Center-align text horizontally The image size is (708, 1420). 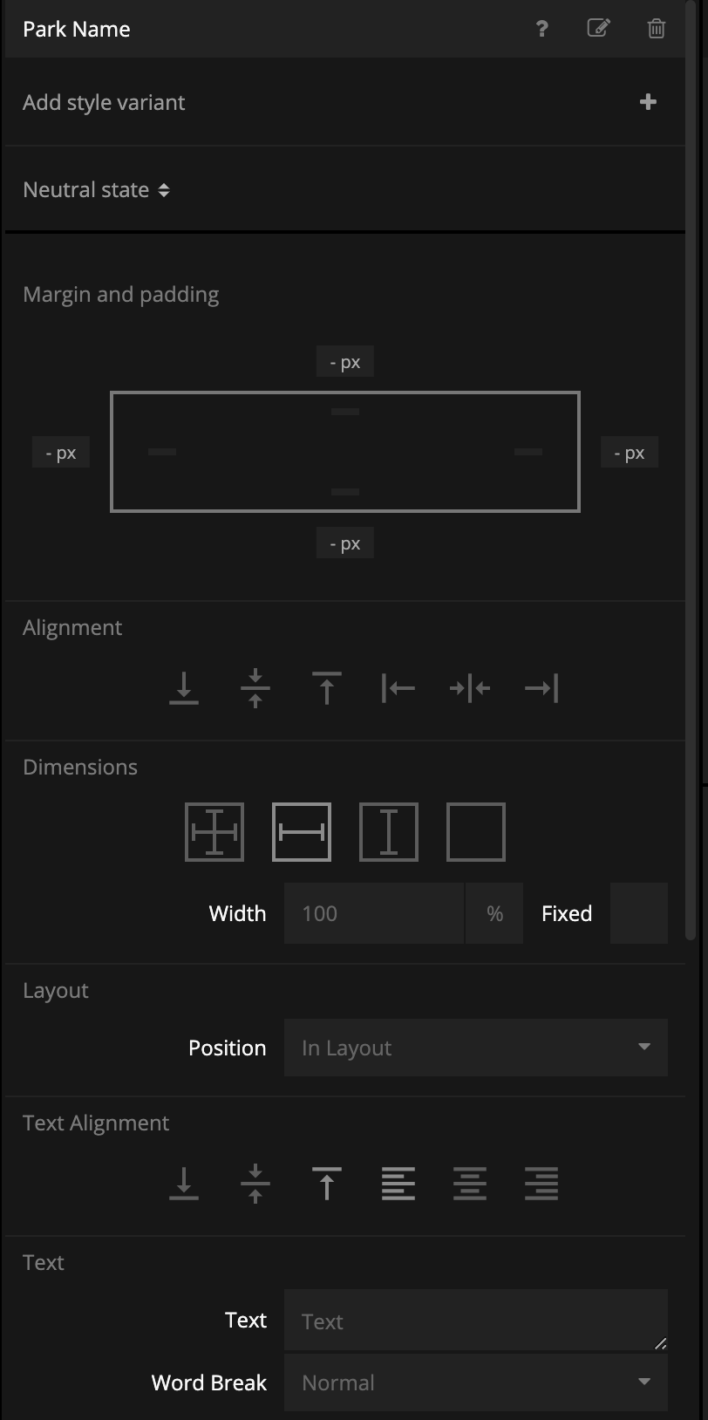(470, 1184)
